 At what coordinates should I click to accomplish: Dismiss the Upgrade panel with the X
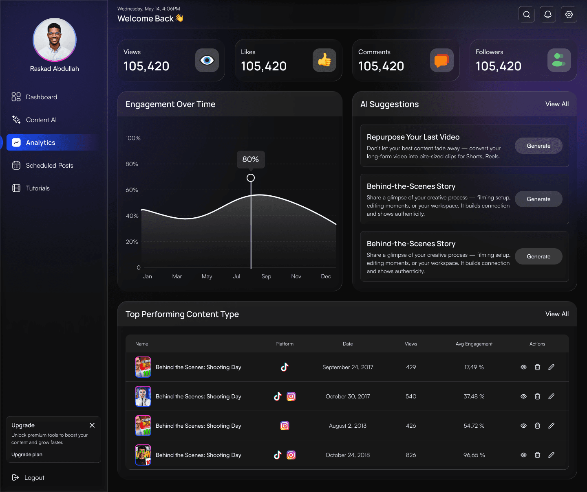[x=92, y=425]
